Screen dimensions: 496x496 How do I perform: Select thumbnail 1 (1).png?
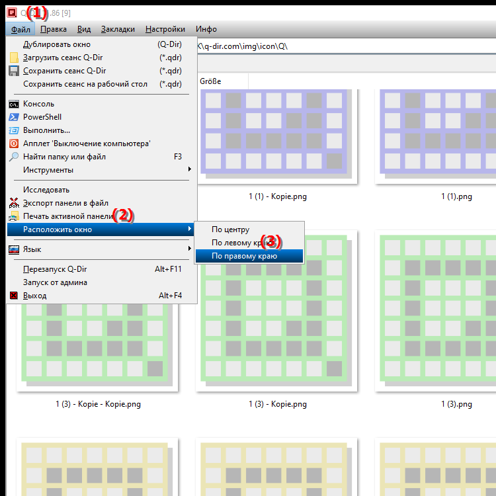tap(436, 136)
